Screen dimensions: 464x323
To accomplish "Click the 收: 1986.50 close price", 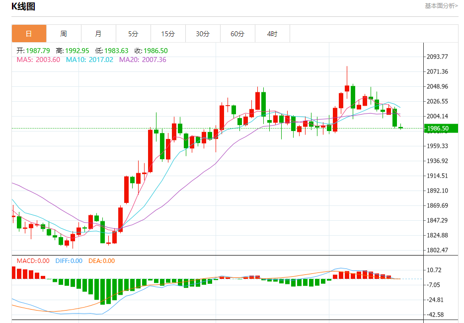I will pos(151,51).
